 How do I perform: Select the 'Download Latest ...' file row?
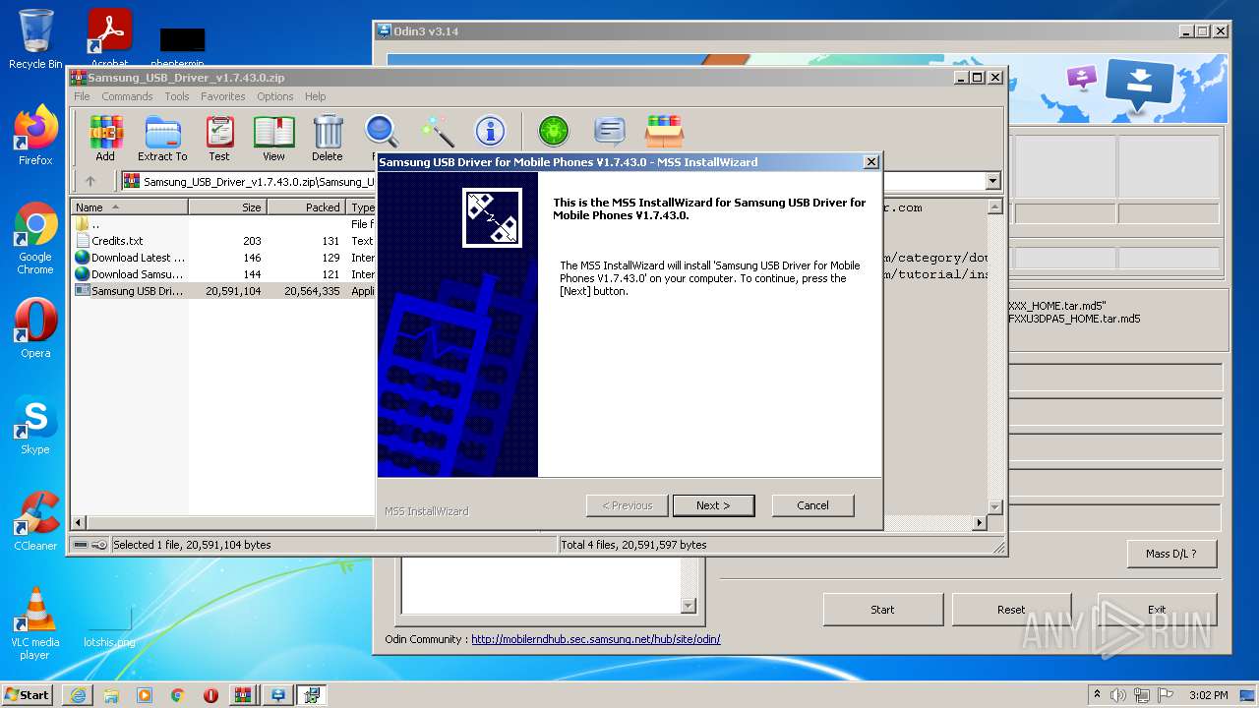coord(222,258)
